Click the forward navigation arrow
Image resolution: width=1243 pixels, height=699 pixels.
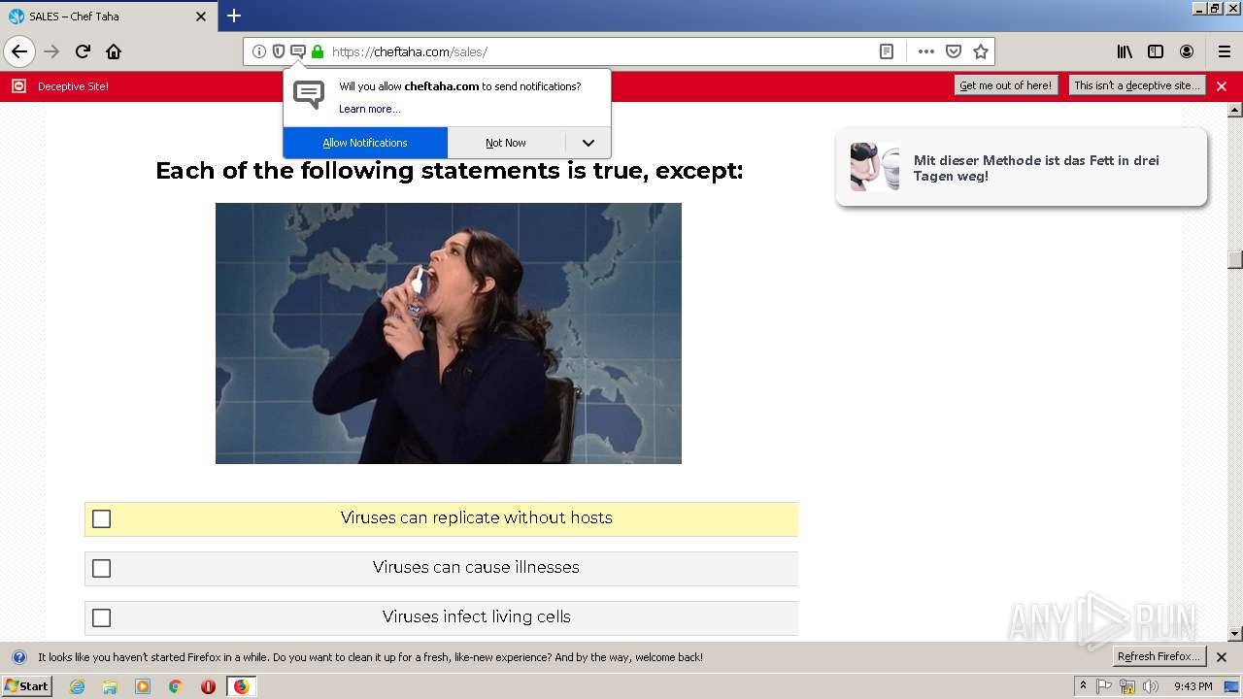pos(51,51)
